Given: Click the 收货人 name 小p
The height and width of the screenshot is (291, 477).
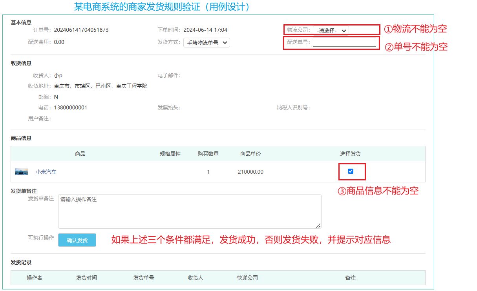Looking at the screenshot, I should (58, 75).
